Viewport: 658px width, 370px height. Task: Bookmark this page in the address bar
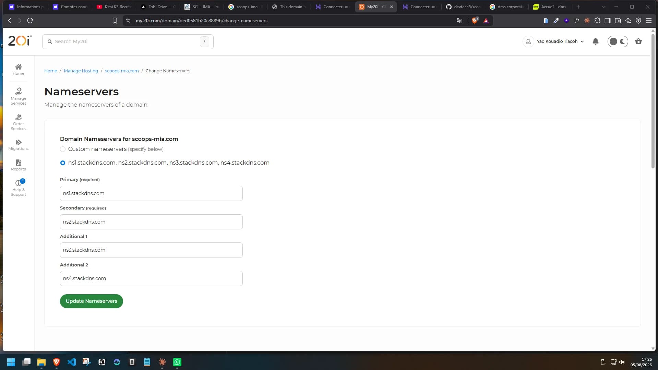tap(115, 21)
